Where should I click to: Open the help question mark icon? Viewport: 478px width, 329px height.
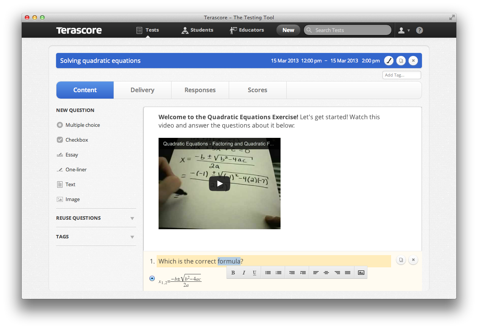419,30
